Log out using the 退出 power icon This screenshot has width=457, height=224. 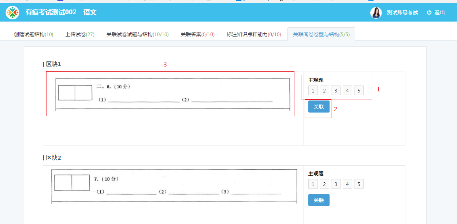click(429, 13)
